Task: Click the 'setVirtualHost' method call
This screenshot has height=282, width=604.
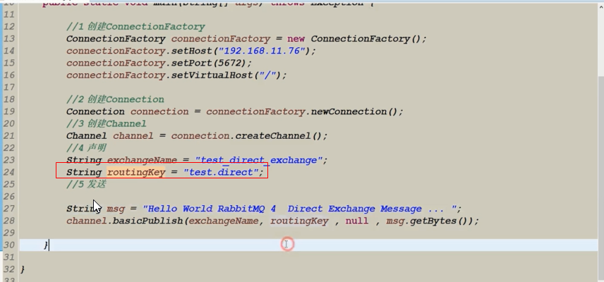Action: tap(212, 75)
